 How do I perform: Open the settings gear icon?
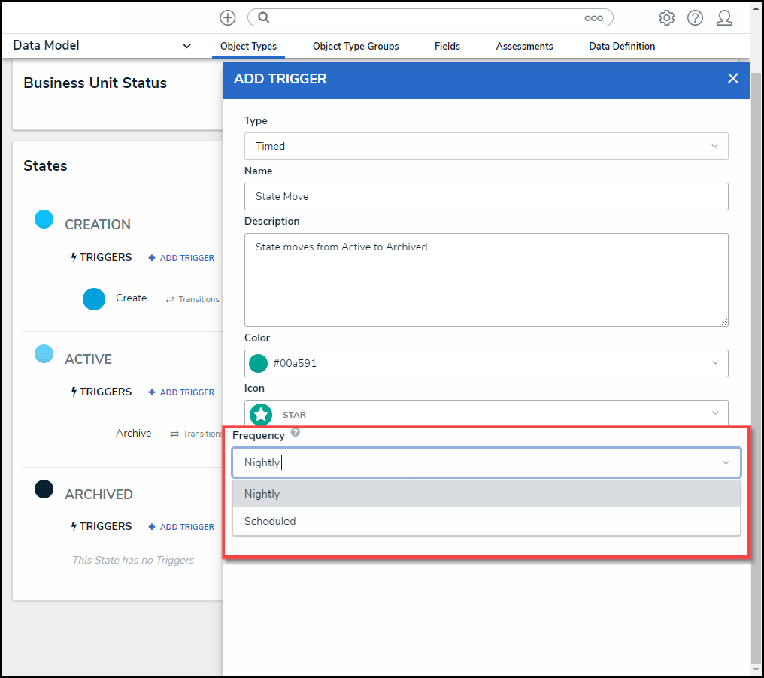pyautogui.click(x=666, y=17)
